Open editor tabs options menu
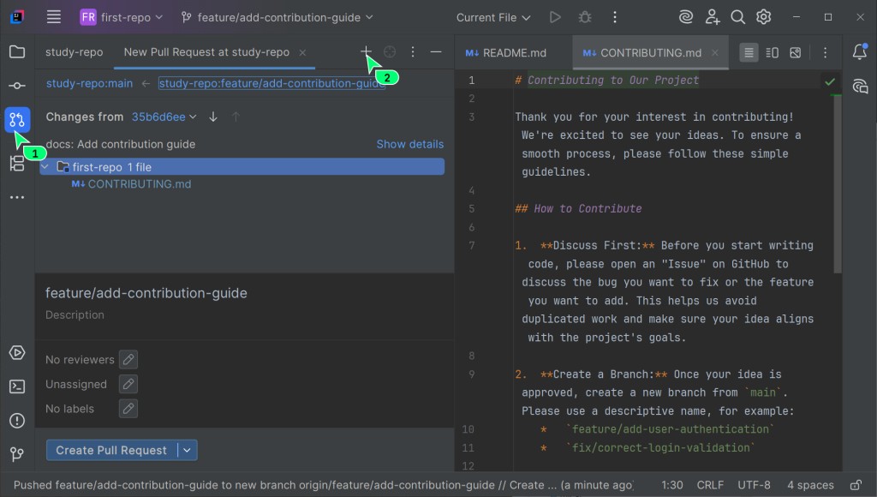The width and height of the screenshot is (877, 497). tap(825, 52)
